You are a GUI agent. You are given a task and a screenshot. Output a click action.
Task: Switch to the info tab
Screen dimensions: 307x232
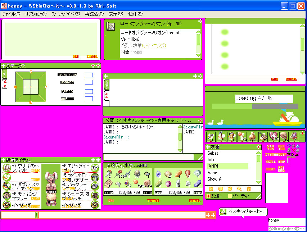point(107,95)
